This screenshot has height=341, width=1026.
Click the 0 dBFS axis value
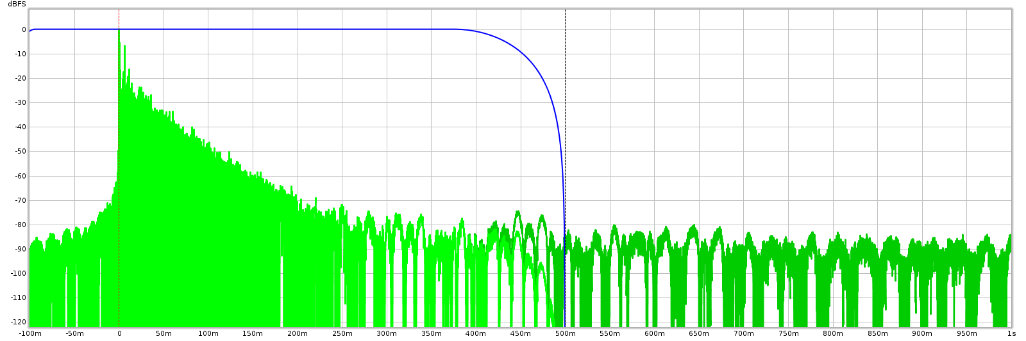(24, 29)
